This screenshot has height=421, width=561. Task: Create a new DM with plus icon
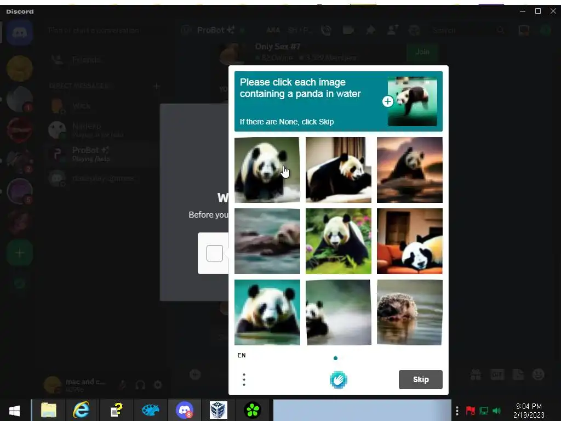[x=156, y=86]
